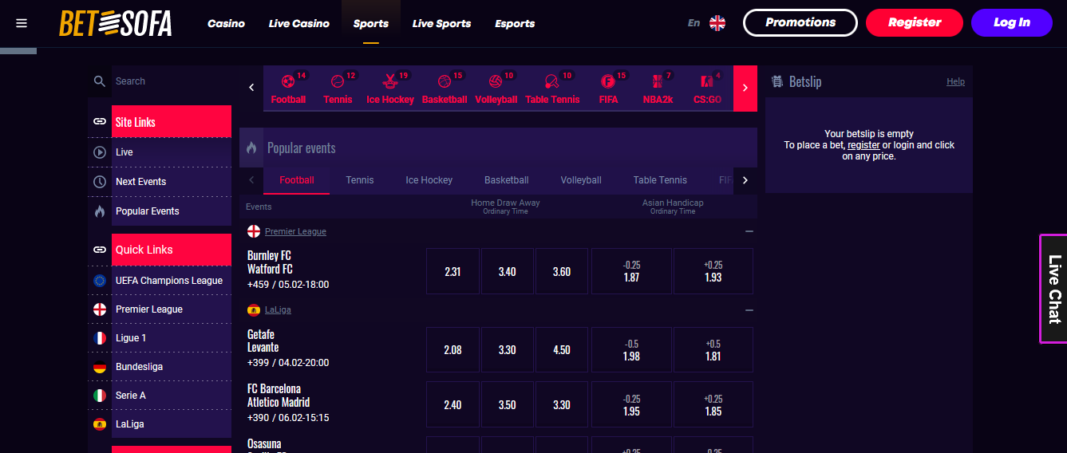Collapse the Premier League events section

pos(749,231)
